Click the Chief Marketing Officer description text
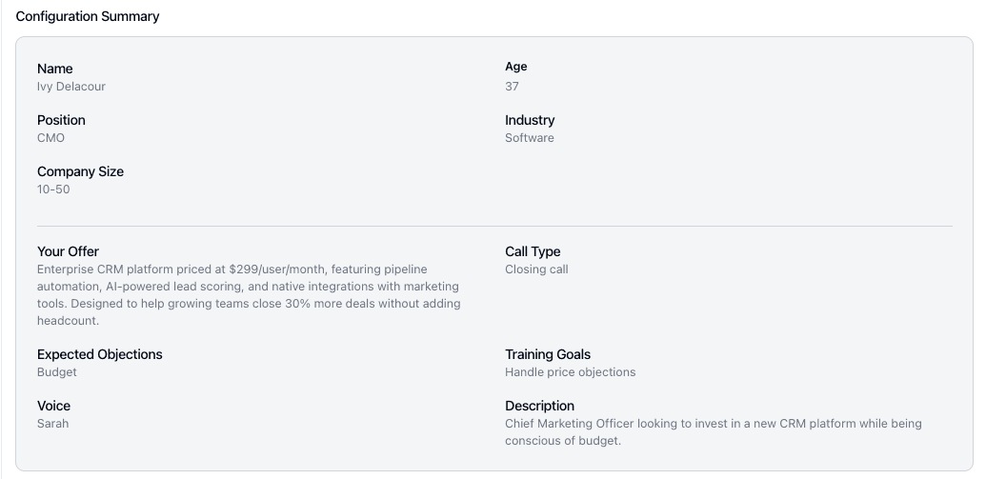The width and height of the screenshot is (986, 479). pos(714,432)
